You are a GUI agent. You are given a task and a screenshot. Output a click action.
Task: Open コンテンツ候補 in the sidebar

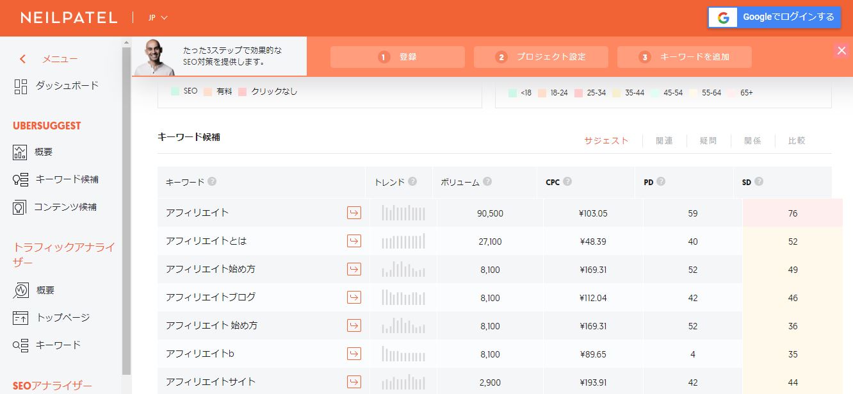(x=65, y=207)
